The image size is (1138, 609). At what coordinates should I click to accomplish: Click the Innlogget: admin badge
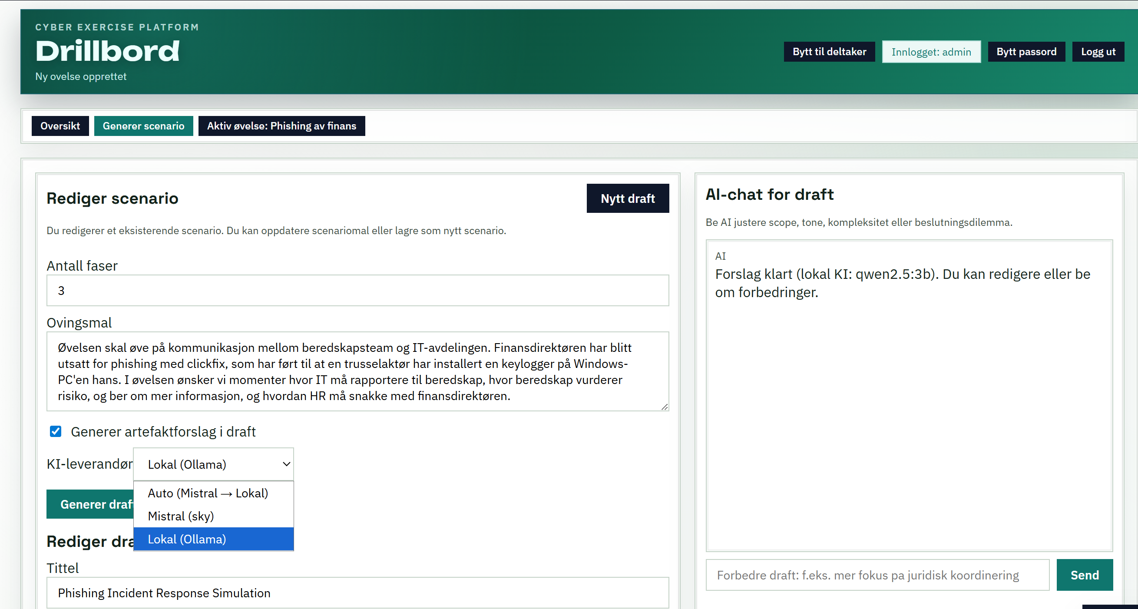coord(931,52)
